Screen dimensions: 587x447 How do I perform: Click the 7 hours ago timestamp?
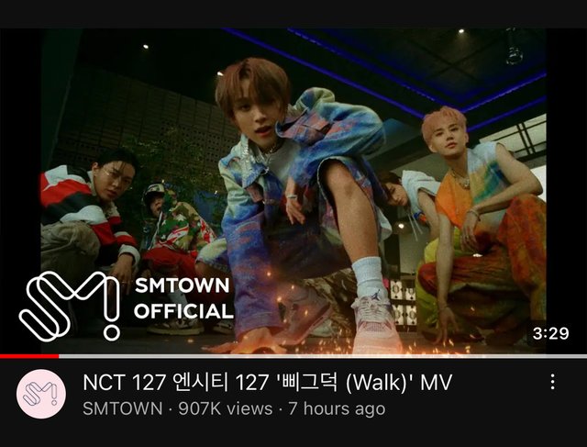[337, 408]
